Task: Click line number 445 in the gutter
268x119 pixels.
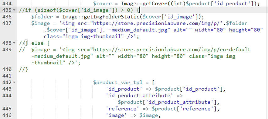Action: click(x=7, y=109)
